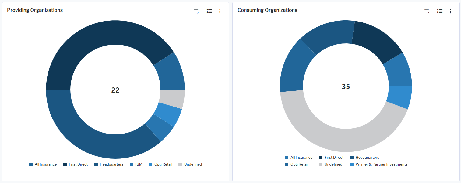Screen dimensions: 461x183
Task: Open more options menu for Consuming Organizations
Action: click(450, 11)
